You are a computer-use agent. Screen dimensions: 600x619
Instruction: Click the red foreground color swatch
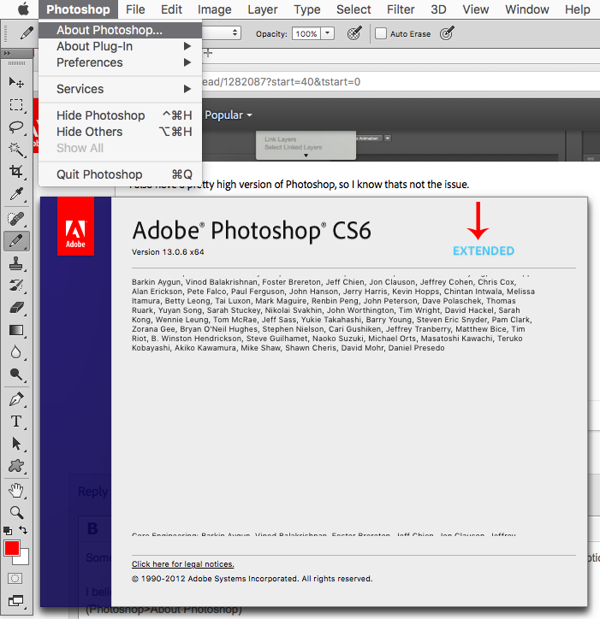pos(12,548)
